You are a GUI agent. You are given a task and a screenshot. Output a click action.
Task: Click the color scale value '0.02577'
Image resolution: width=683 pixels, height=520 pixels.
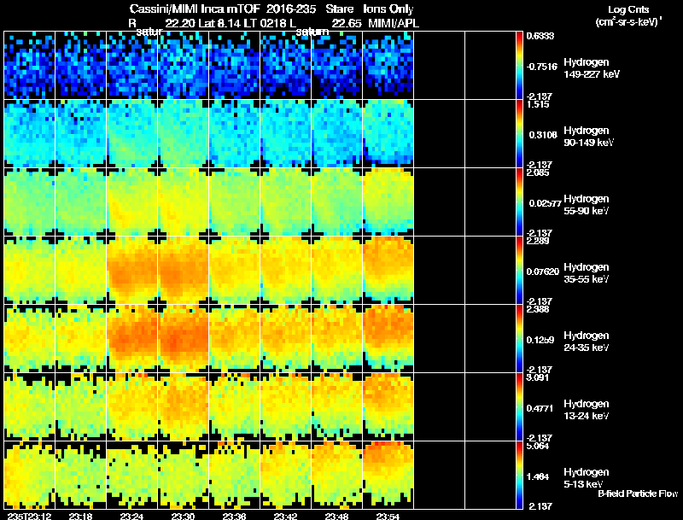click(545, 203)
